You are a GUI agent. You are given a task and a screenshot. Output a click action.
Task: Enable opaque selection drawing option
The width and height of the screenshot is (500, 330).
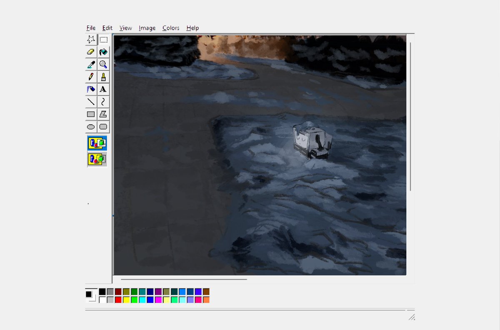[97, 143]
